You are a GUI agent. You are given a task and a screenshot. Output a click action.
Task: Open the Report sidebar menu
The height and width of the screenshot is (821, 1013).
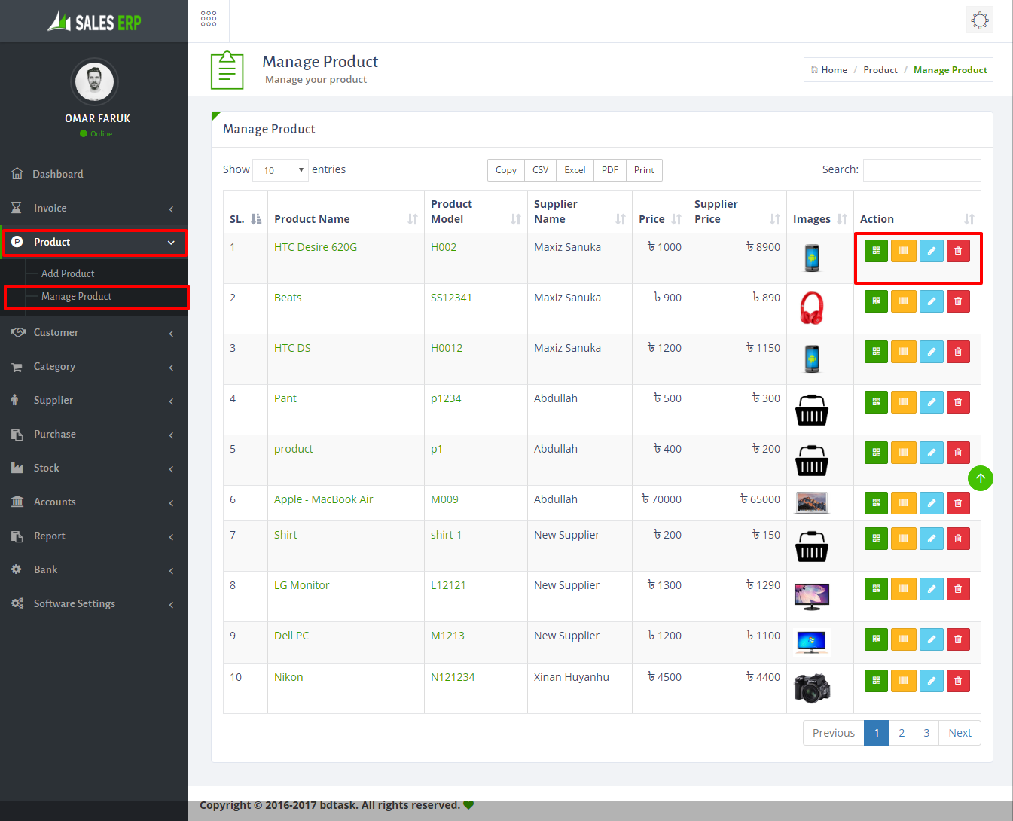[x=94, y=536]
